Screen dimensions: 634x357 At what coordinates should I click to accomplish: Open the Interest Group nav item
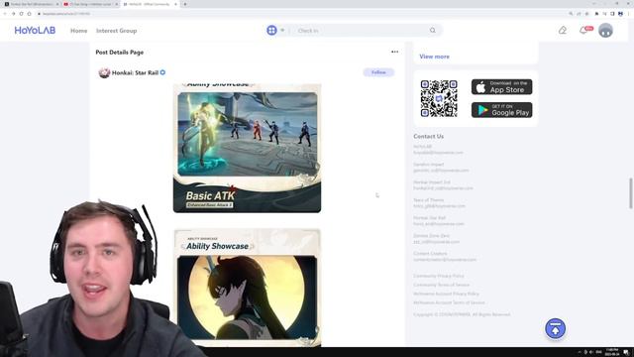click(x=117, y=31)
